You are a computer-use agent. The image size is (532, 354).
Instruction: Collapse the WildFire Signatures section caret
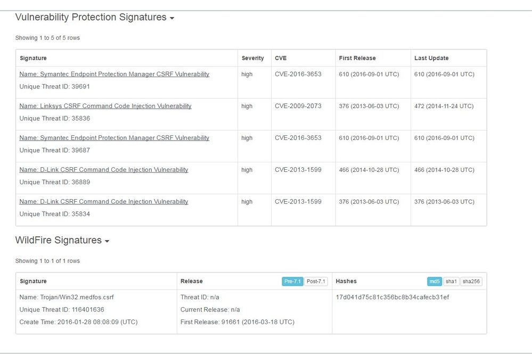107,241
